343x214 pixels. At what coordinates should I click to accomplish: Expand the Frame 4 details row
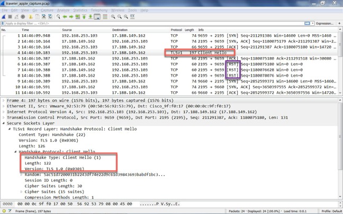4,100
